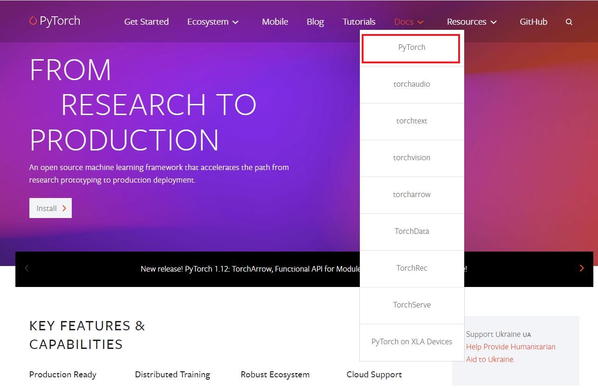Open the Tutorials page
This screenshot has height=389, width=598.
pyautogui.click(x=359, y=22)
